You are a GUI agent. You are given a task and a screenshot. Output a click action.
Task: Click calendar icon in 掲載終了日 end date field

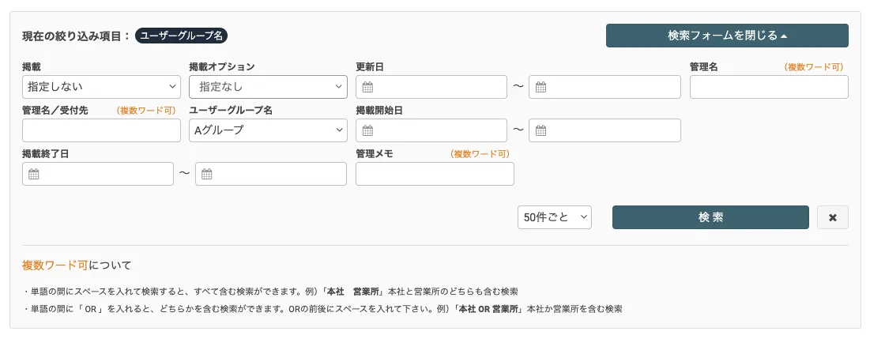coord(206,174)
